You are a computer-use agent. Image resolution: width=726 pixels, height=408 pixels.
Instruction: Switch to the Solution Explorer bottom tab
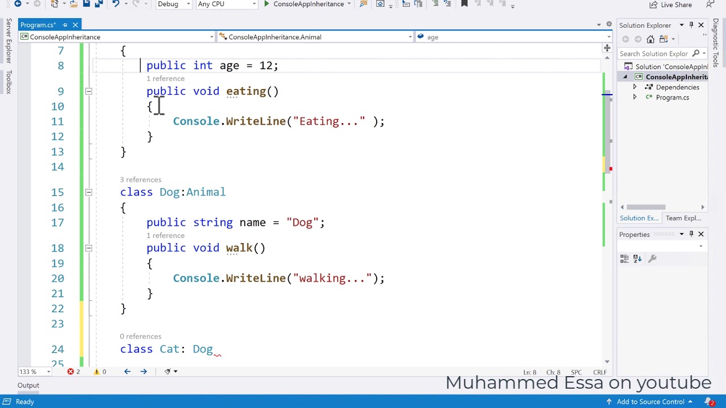[639, 218]
